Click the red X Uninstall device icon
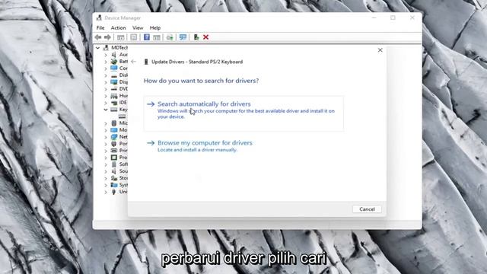The width and height of the screenshot is (487, 274). point(205,37)
